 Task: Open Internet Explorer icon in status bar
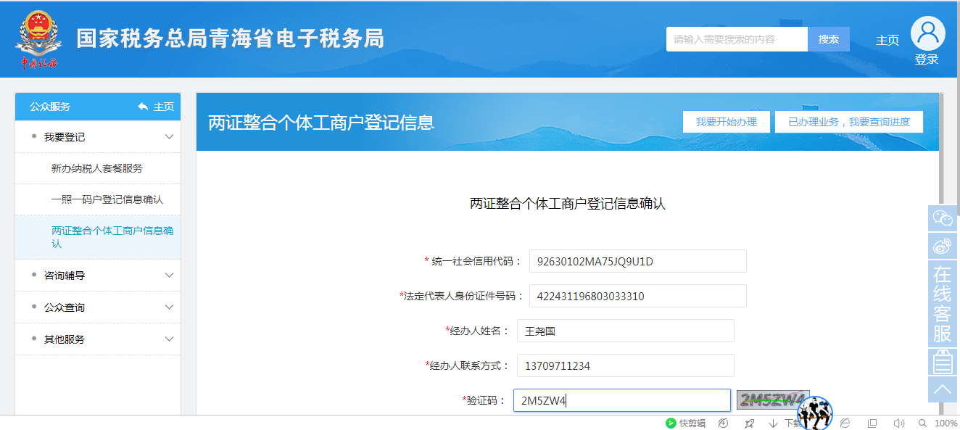coord(843,423)
